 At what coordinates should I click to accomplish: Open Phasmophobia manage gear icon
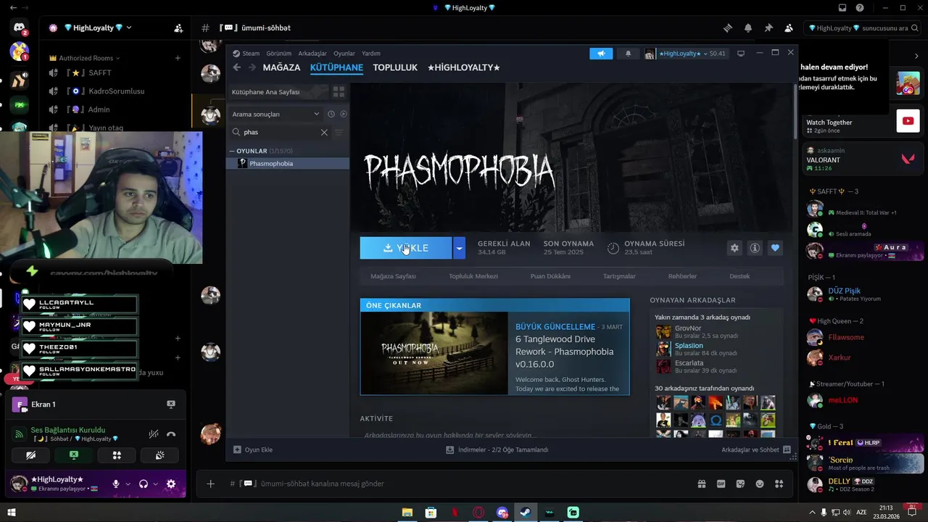734,248
